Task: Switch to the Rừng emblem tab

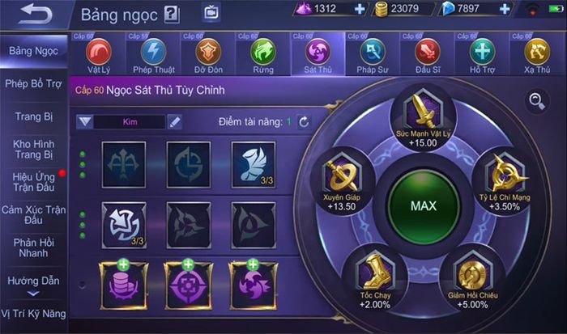Action: 263,54
